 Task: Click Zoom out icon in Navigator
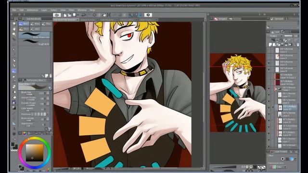pos(247,167)
